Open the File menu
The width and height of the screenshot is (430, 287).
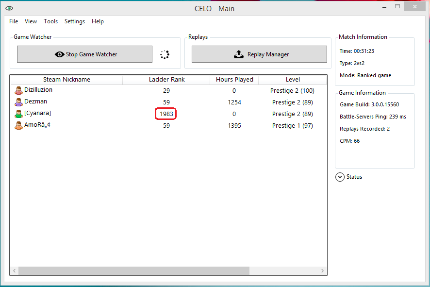pyautogui.click(x=14, y=21)
